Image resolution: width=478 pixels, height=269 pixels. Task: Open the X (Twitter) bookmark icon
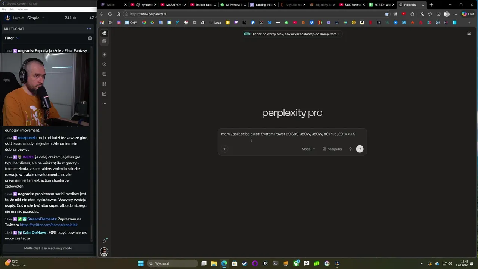(x=261, y=22)
